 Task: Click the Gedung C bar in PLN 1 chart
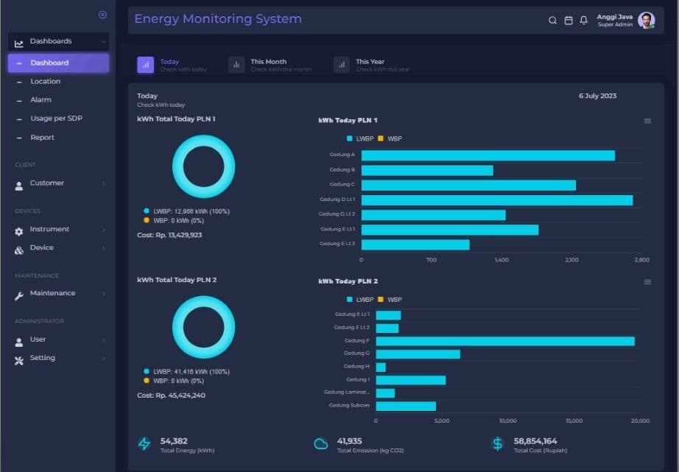tap(468, 186)
